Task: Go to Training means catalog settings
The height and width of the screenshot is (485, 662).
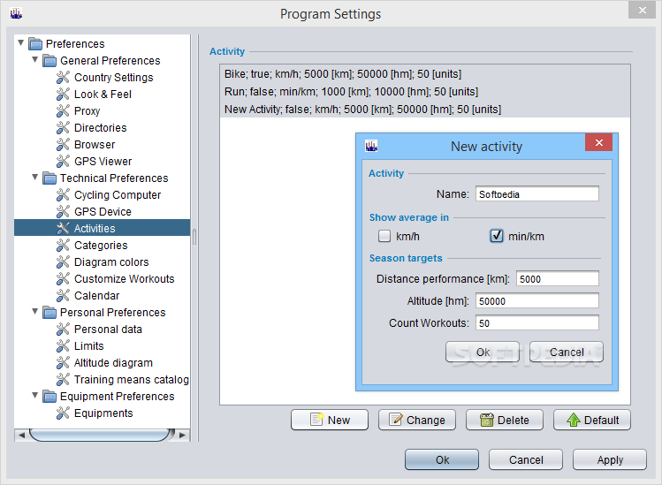Action: pos(132,380)
